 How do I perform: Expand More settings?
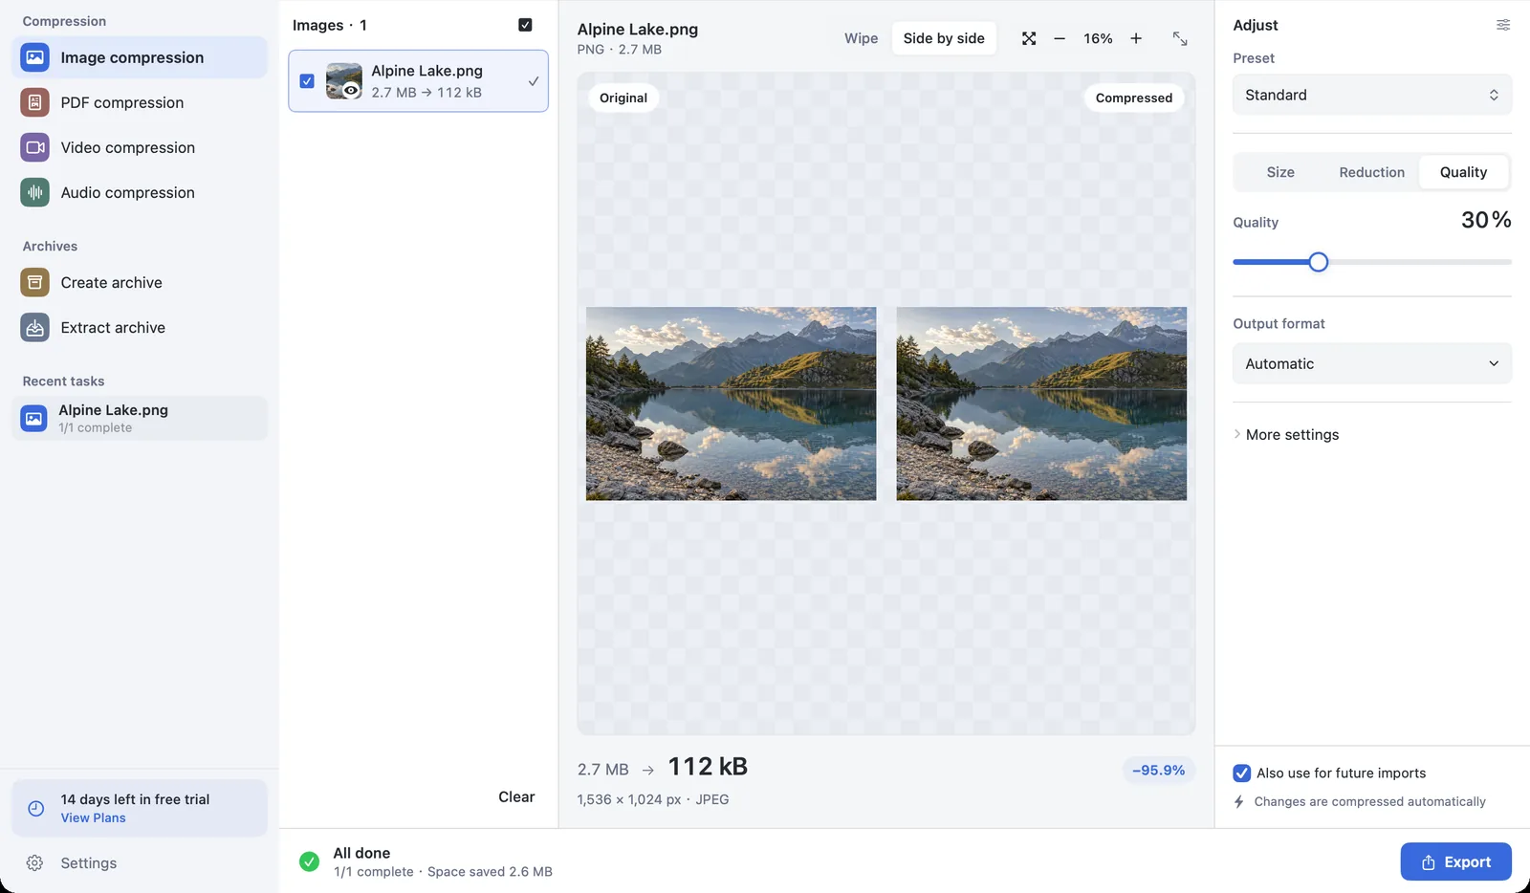pos(1286,434)
